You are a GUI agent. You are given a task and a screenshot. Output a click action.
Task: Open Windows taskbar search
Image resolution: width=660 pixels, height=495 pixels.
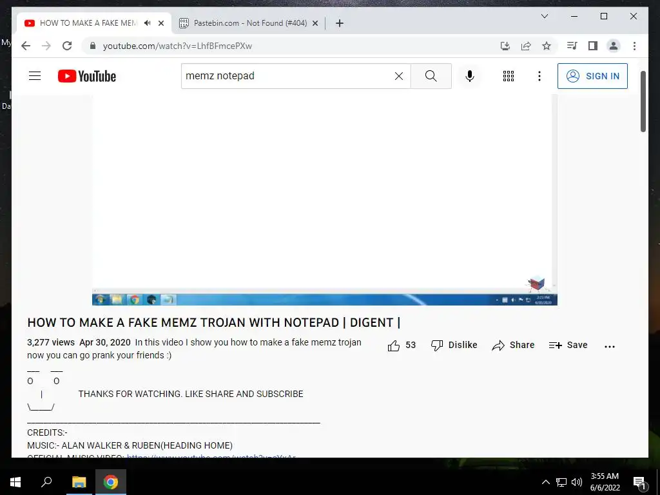pos(46,482)
